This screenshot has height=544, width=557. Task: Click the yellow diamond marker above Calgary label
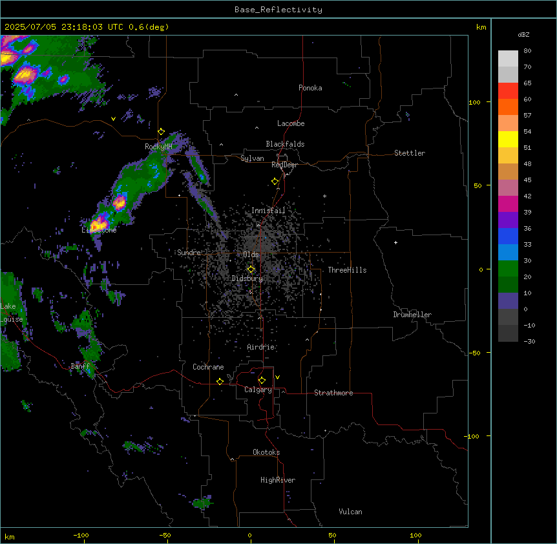[262, 381]
